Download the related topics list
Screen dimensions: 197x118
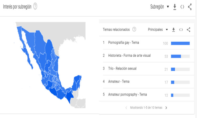click(x=174, y=30)
